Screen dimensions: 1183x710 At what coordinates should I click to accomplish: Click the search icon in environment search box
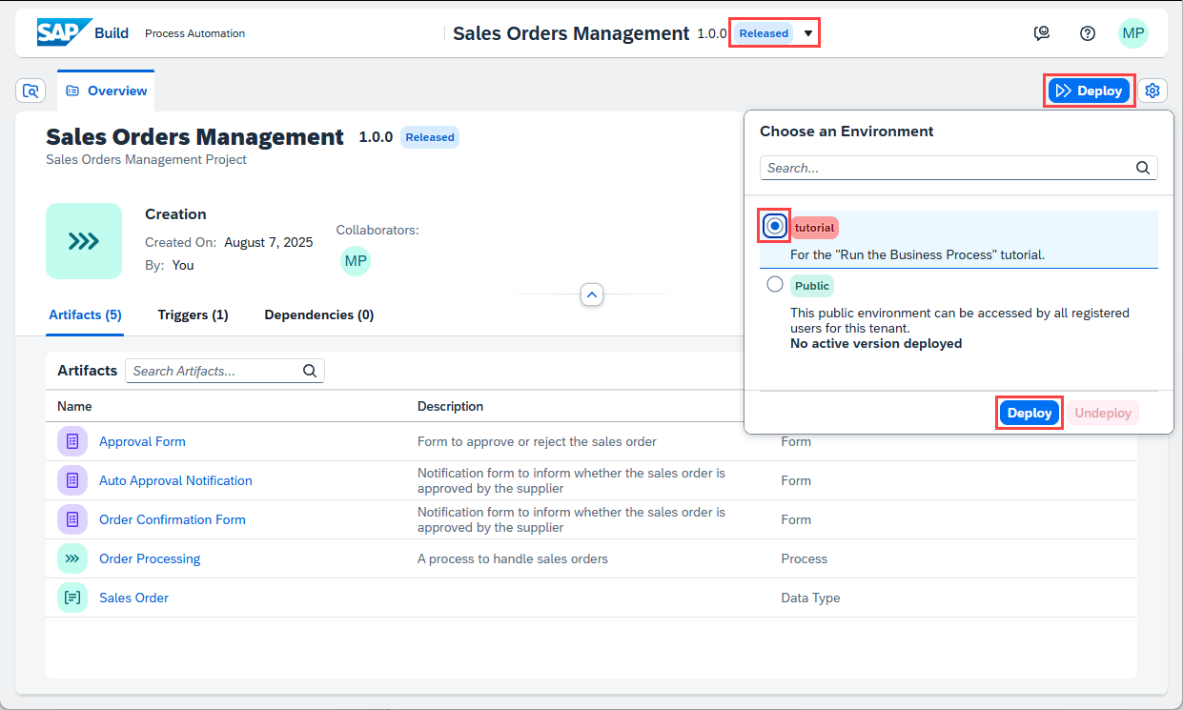pyautogui.click(x=1143, y=168)
